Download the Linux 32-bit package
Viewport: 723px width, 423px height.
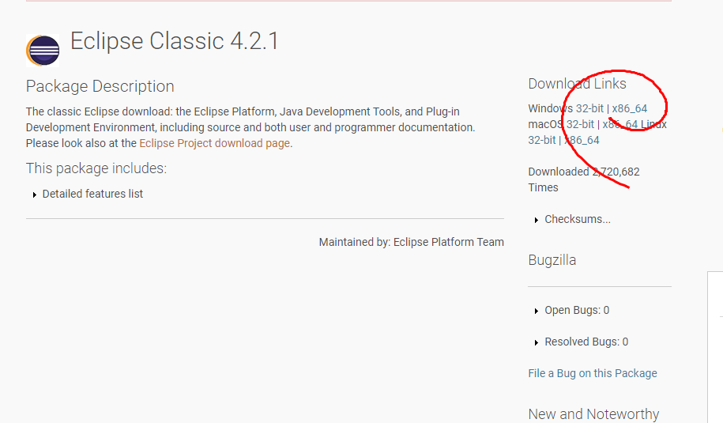tap(542, 140)
